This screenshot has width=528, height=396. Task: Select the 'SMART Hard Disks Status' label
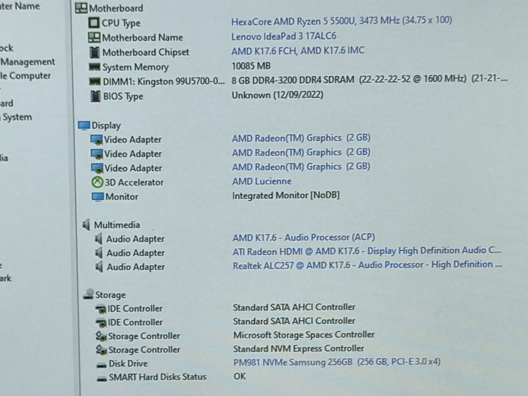(157, 377)
